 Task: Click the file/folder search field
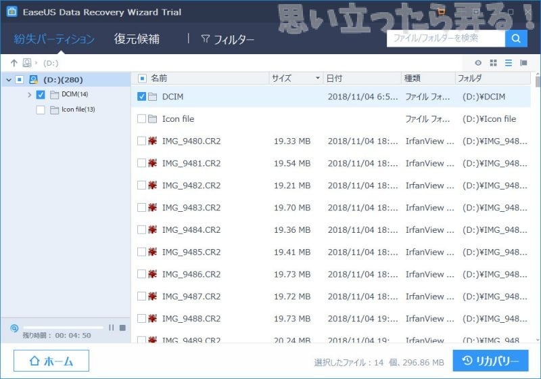(x=446, y=38)
